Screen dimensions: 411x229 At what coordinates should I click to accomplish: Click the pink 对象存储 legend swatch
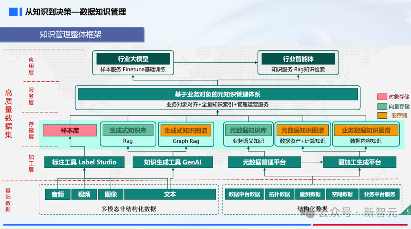pos(383,97)
